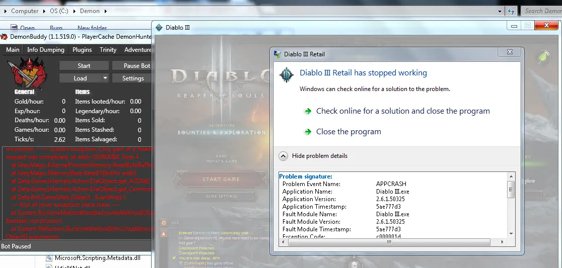Viewport: 562px width, 268px height.
Task: Click the green arrow beside Check online
Action: point(308,111)
